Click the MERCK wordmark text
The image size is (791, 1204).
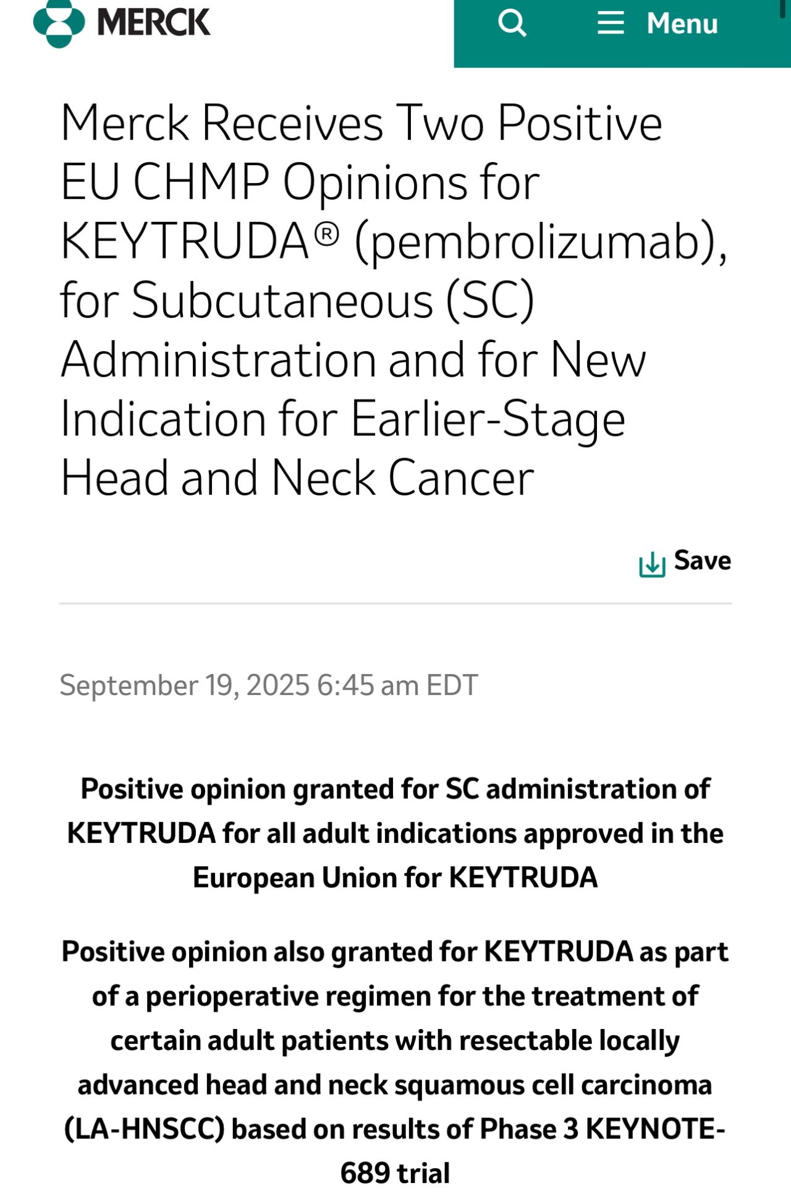click(154, 22)
